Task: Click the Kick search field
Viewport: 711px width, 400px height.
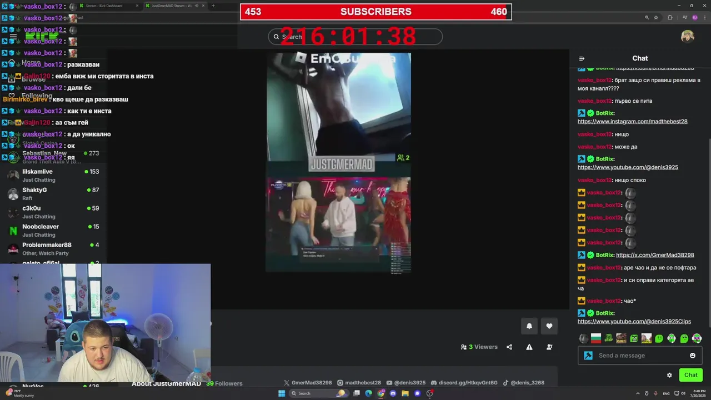Action: point(355,37)
